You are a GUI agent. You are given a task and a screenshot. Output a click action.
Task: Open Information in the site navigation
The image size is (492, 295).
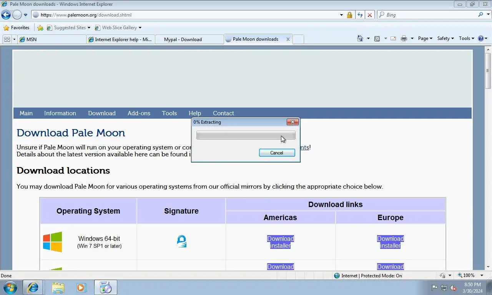point(60,113)
